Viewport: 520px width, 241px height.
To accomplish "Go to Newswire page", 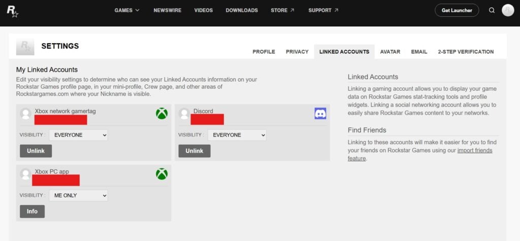I will (x=168, y=10).
